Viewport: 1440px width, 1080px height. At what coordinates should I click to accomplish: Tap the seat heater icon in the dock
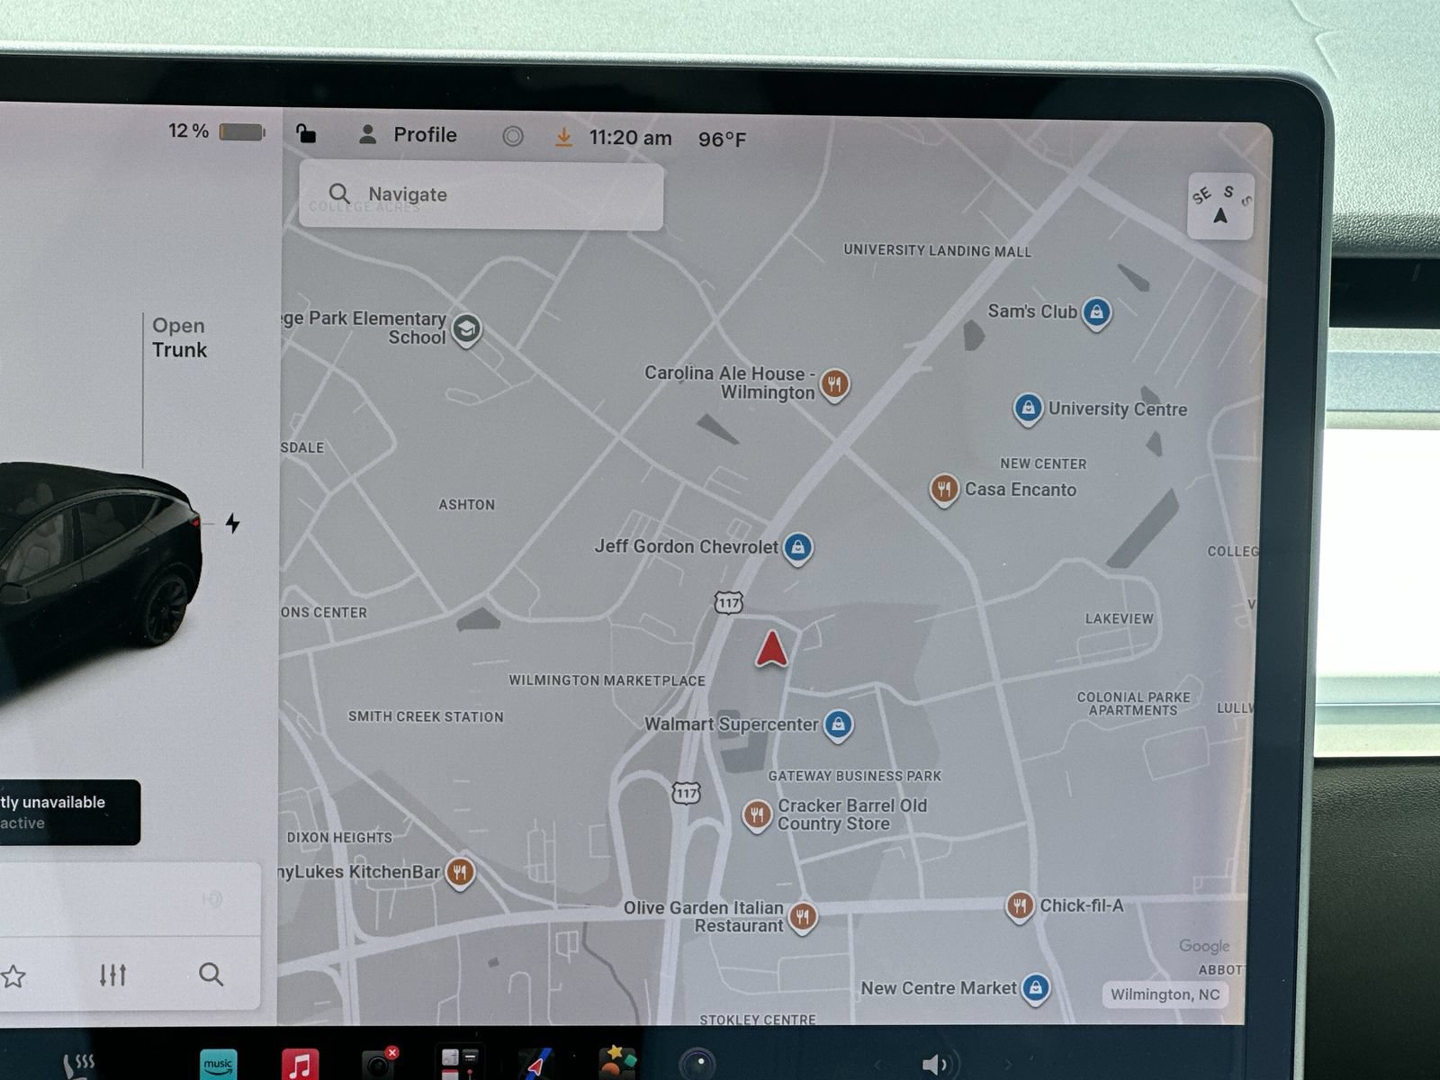click(79, 1066)
